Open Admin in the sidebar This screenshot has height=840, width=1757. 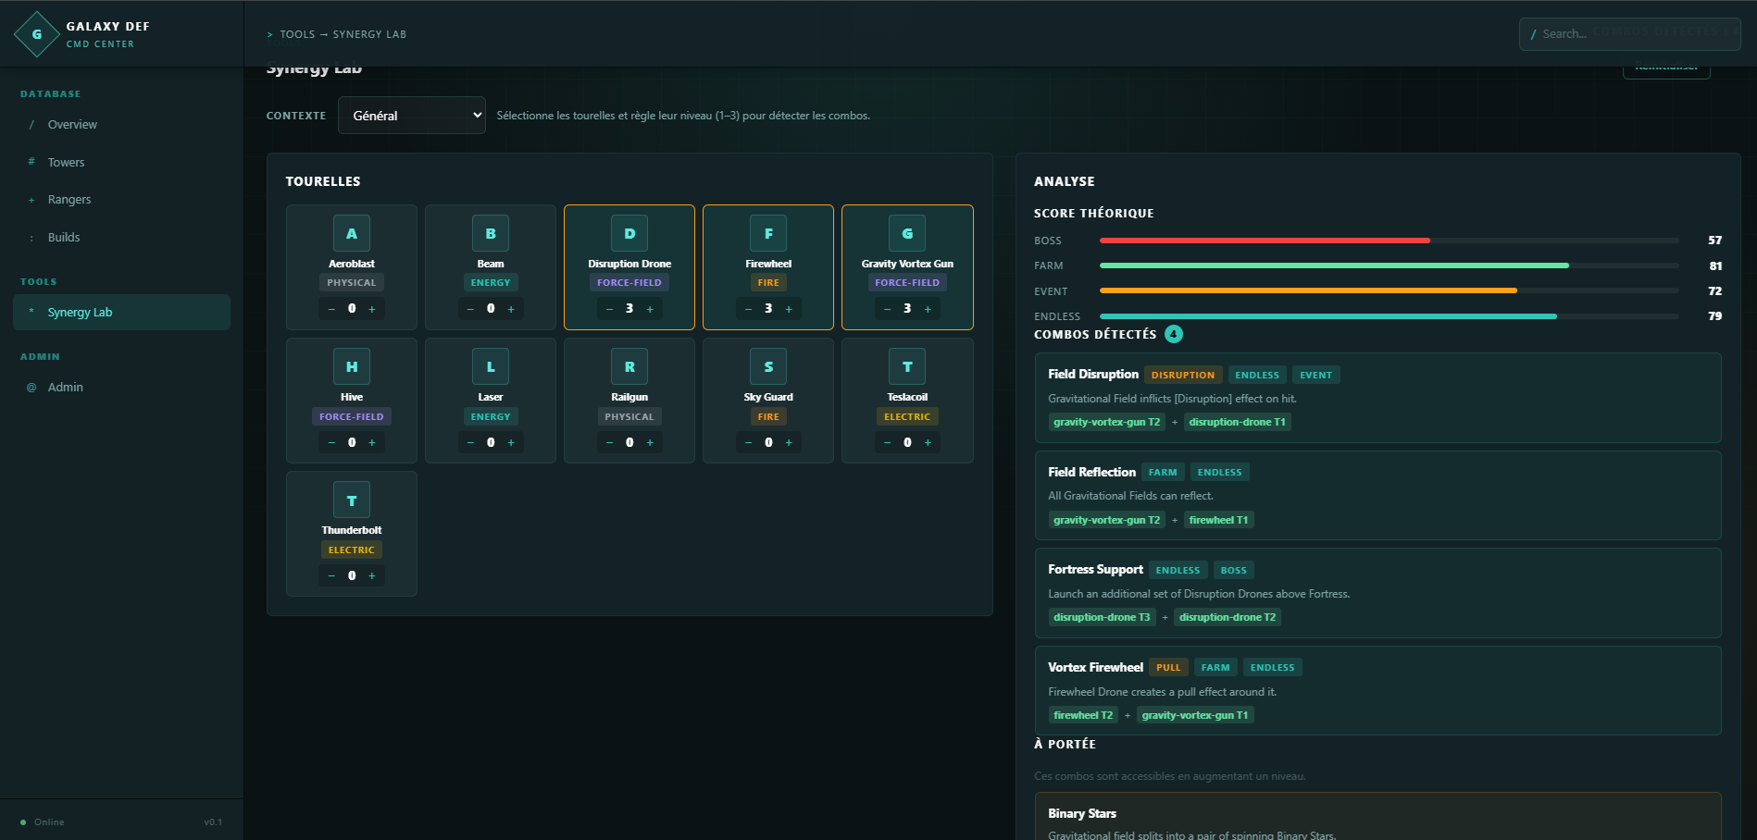click(121, 388)
